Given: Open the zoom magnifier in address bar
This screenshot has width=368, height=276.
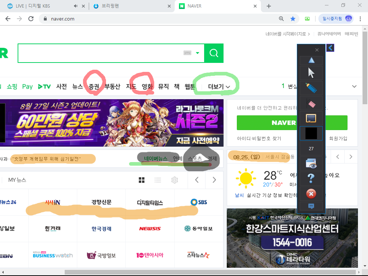Looking at the screenshot, I should (x=281, y=19).
